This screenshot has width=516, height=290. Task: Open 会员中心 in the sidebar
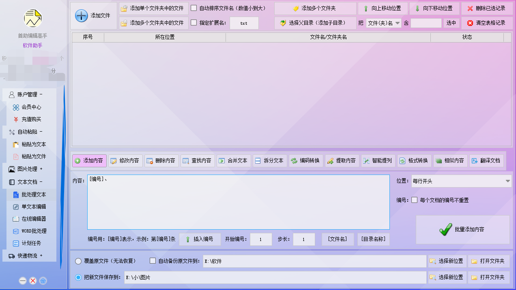31,107
